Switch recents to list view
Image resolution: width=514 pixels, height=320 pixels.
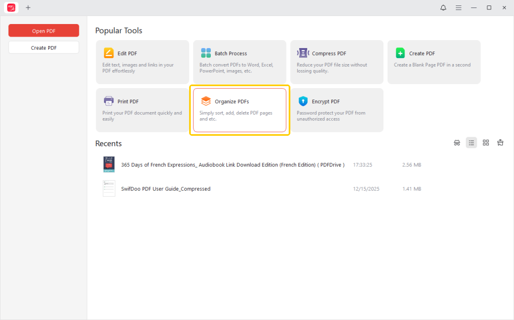tap(471, 143)
